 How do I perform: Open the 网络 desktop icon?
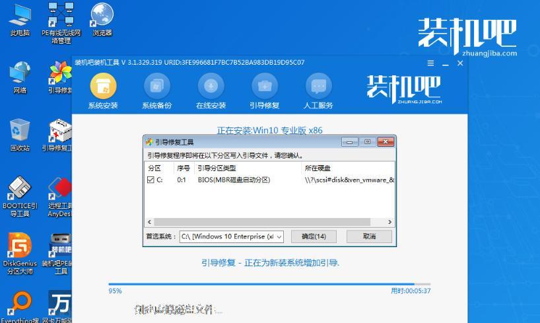tap(20, 77)
